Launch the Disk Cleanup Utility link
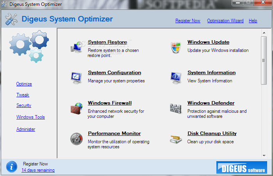273x176 pixels. pos(212,133)
